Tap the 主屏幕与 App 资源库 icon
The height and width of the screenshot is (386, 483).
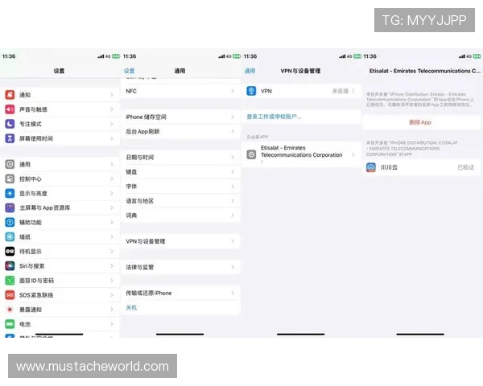(10, 207)
